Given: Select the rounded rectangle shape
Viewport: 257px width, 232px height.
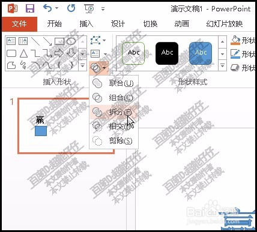Looking at the screenshot, I should [x=11, y=53].
